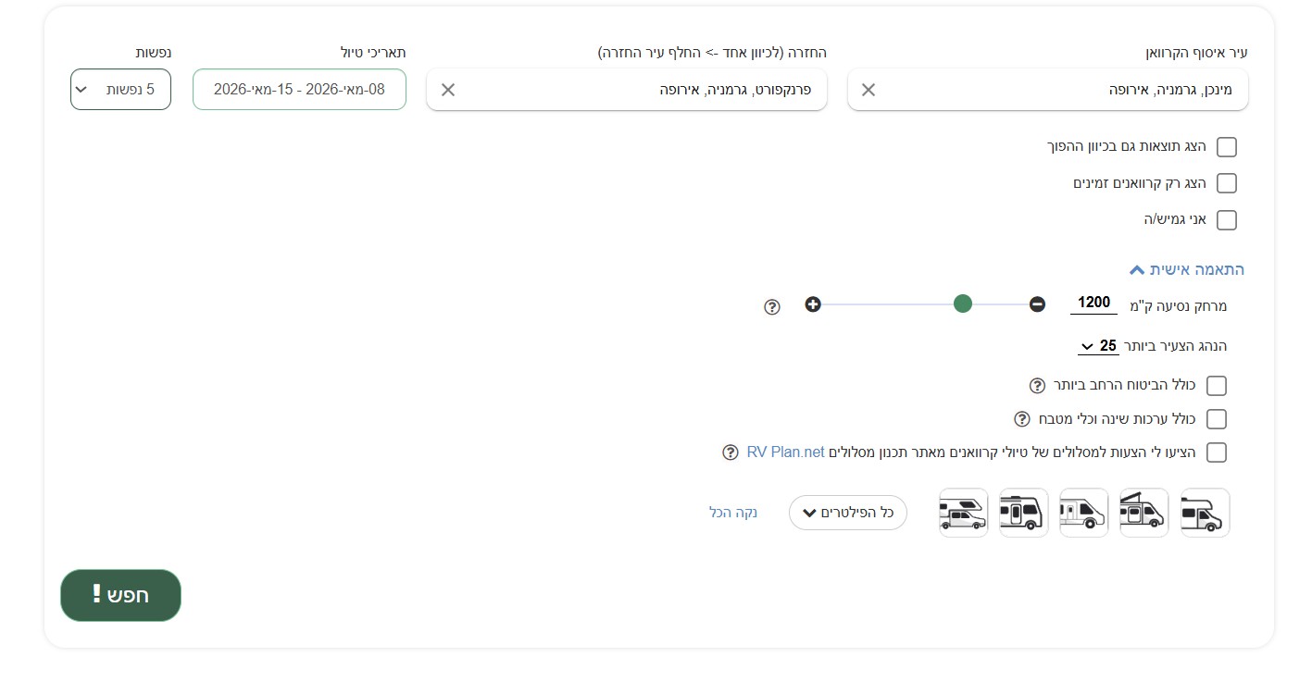Collapse the 'התאמה אישית' section
The height and width of the screenshot is (694, 1312).
[x=1187, y=269]
